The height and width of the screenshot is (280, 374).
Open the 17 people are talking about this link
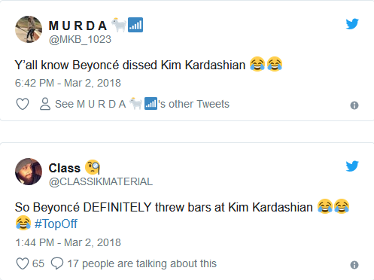[142, 263]
